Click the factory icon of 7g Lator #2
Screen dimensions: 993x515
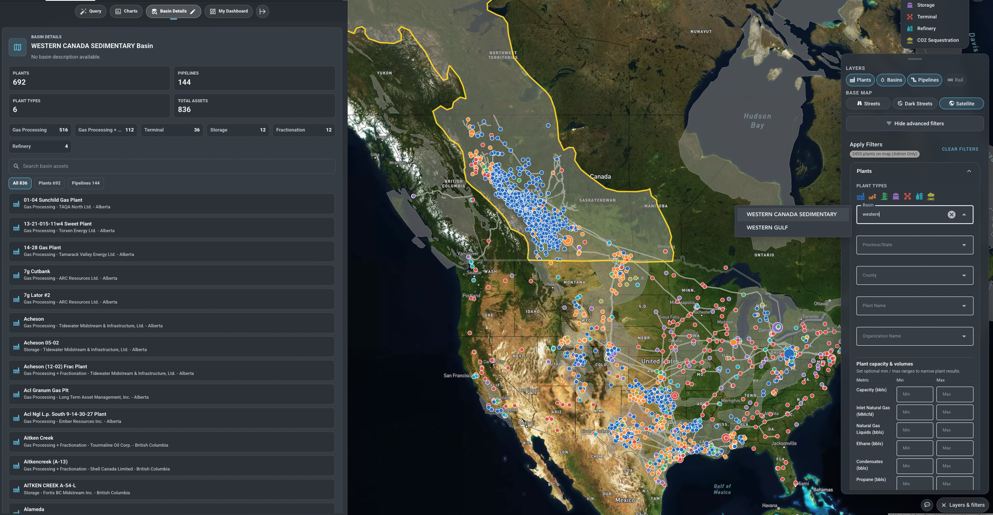[x=16, y=299]
